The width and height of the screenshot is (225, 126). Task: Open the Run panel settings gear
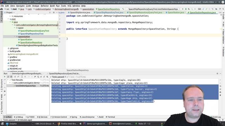click(217, 73)
